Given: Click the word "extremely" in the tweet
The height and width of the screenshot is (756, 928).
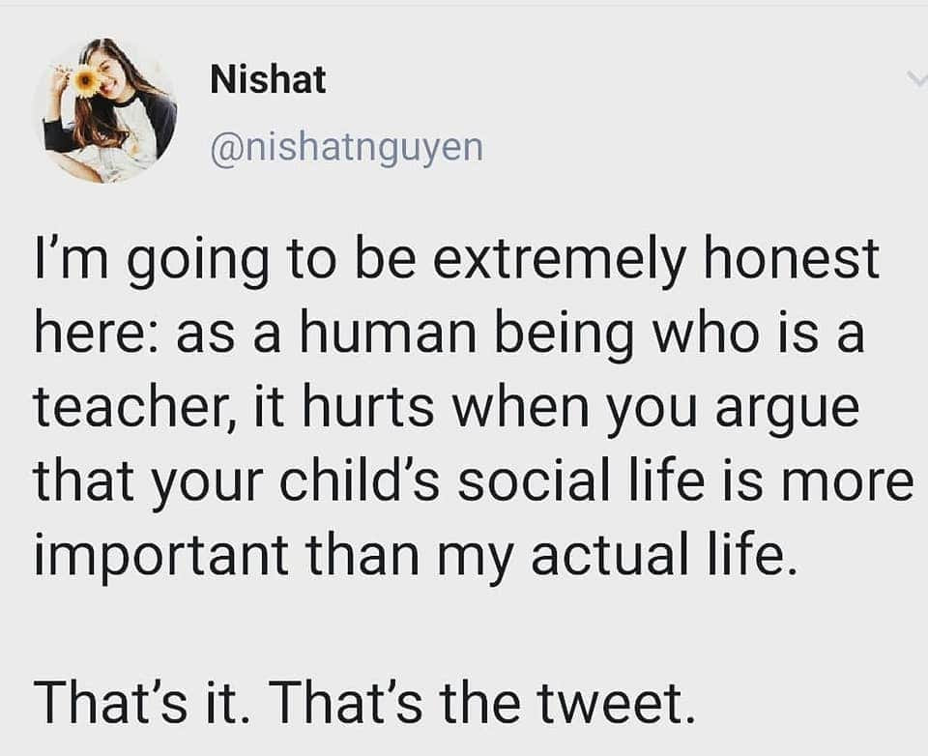Looking at the screenshot, I should [560, 262].
